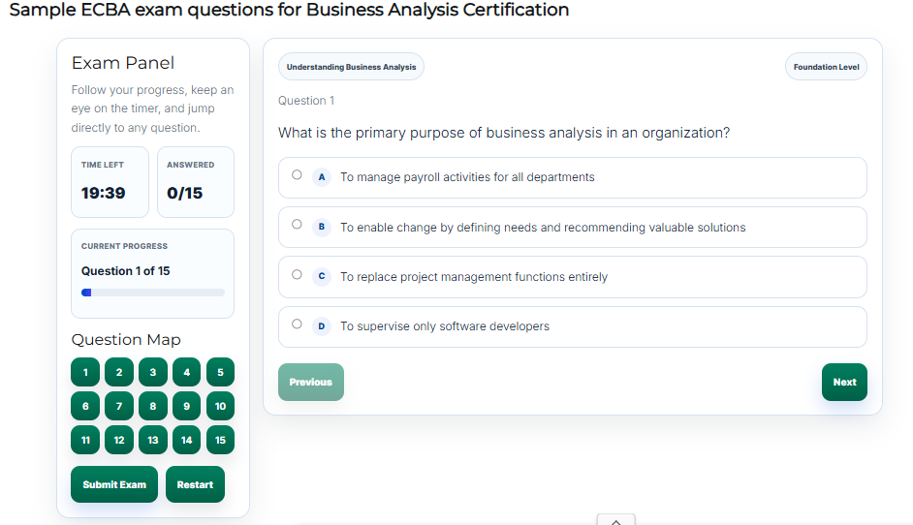Image resolution: width=913 pixels, height=525 pixels.
Task: Click the Next button
Action: [x=844, y=382]
